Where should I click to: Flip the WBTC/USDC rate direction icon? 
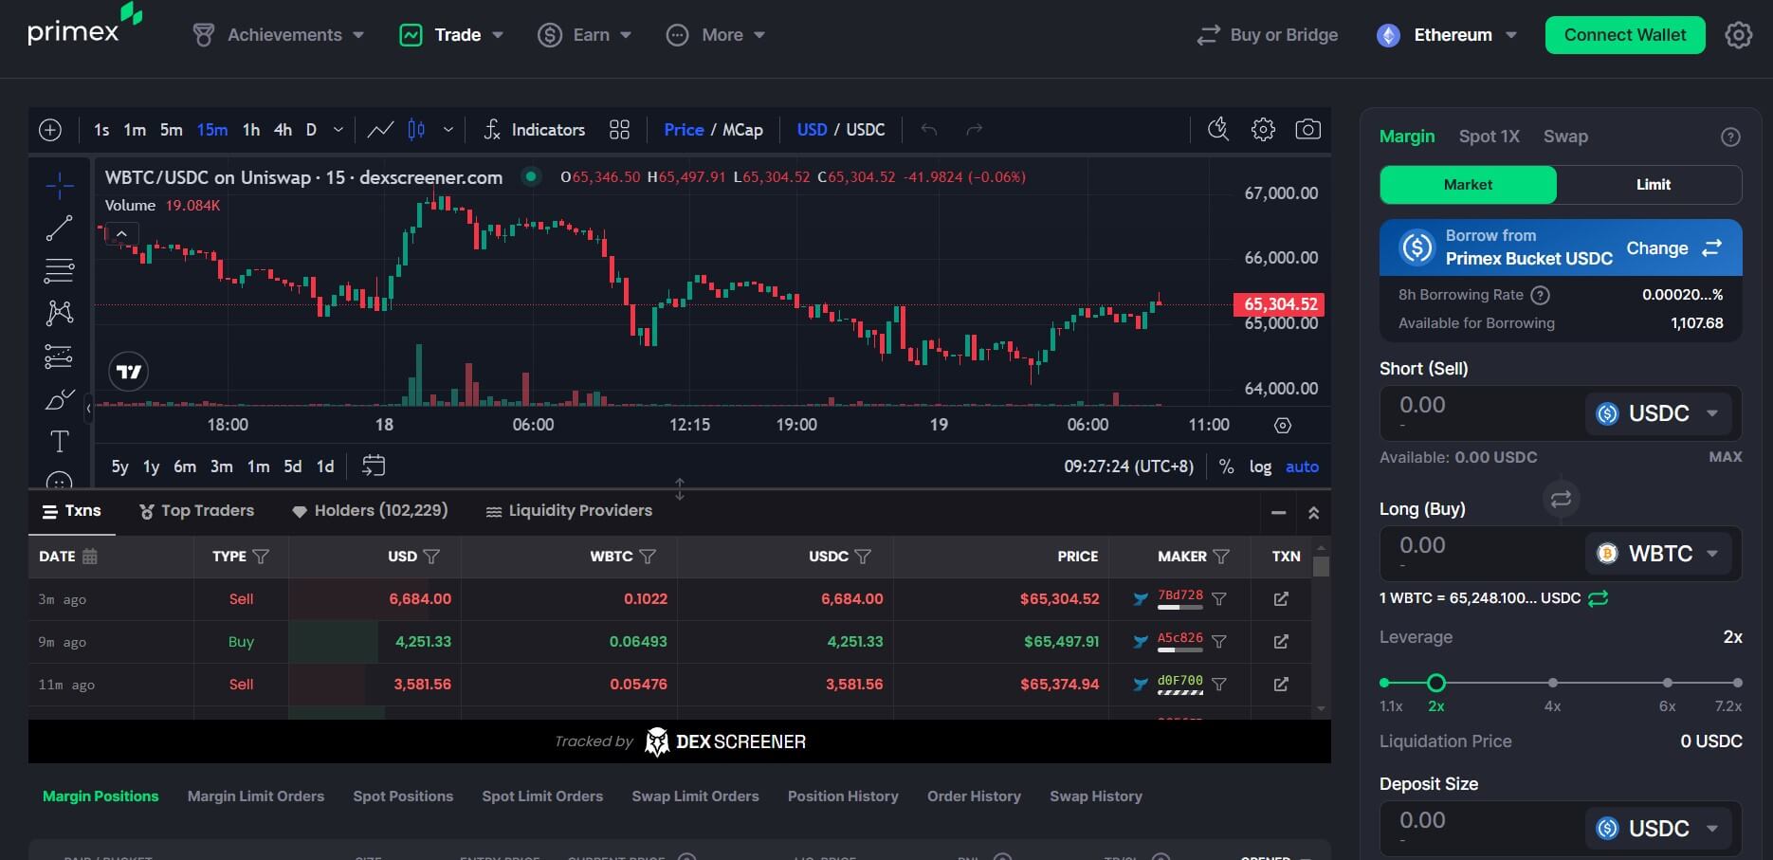(x=1599, y=598)
